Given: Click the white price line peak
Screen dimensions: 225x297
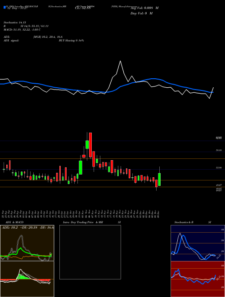Looking at the screenshot, I should click(120, 61).
